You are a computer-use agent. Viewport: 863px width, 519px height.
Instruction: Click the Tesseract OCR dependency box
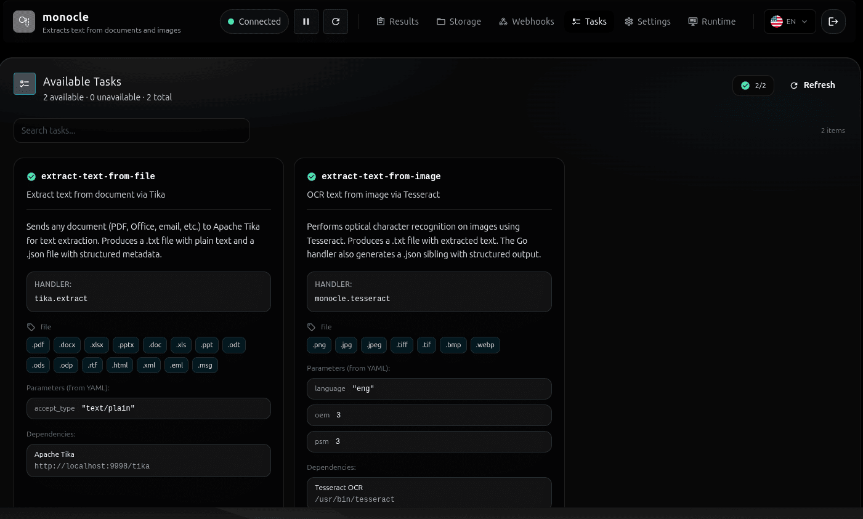[429, 494]
